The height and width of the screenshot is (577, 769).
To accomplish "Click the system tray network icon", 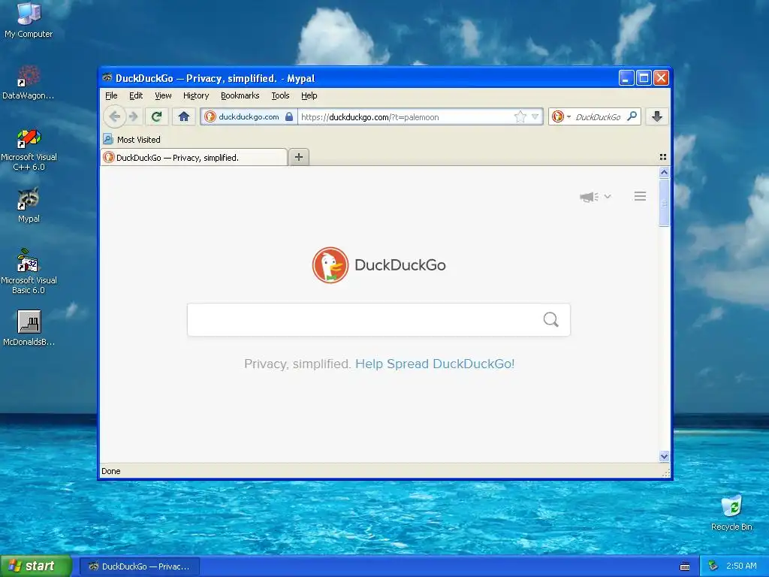I will tap(713, 566).
